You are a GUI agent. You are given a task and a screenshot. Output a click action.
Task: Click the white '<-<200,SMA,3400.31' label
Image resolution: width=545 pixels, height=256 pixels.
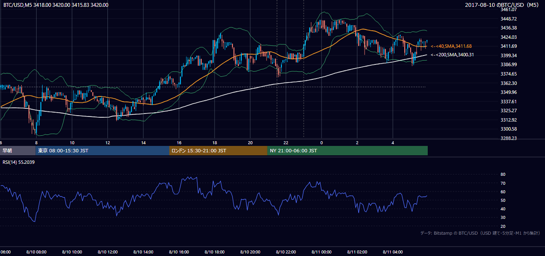[452, 55]
